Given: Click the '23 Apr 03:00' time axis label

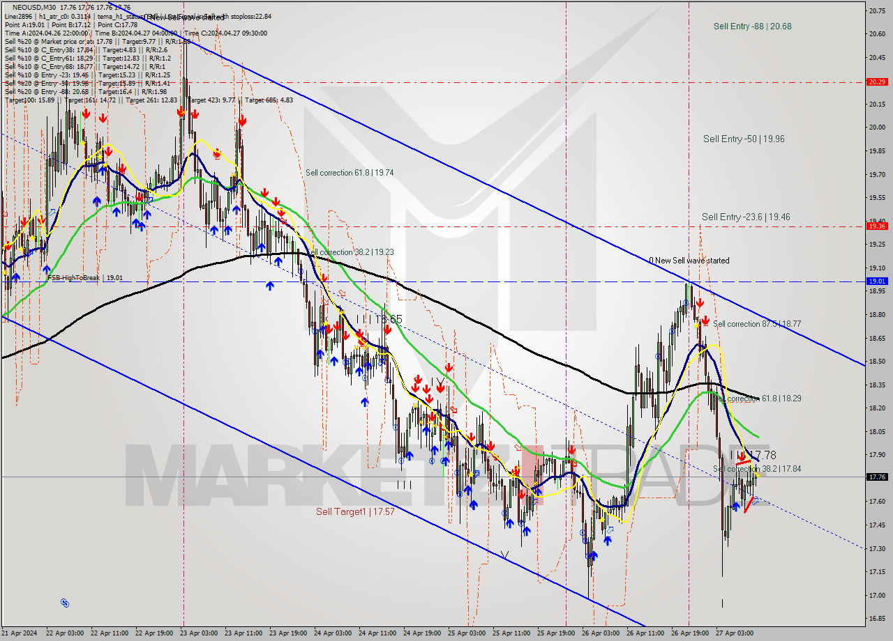Looking at the screenshot, I should (x=199, y=633).
